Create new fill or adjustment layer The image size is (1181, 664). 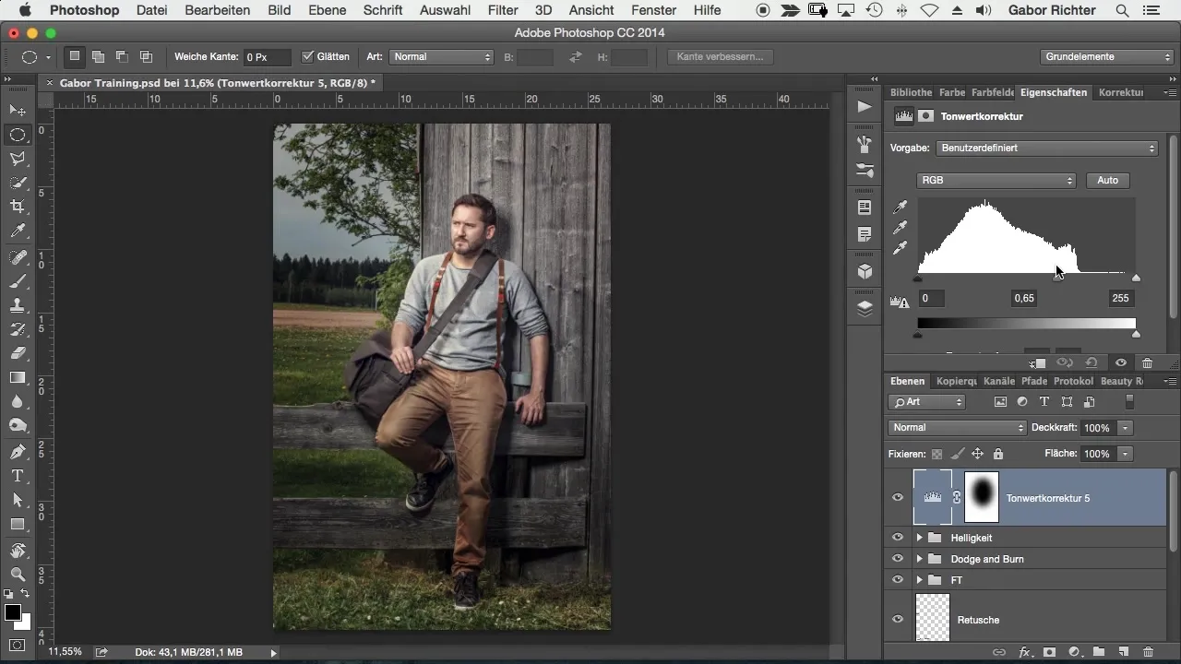1074,652
